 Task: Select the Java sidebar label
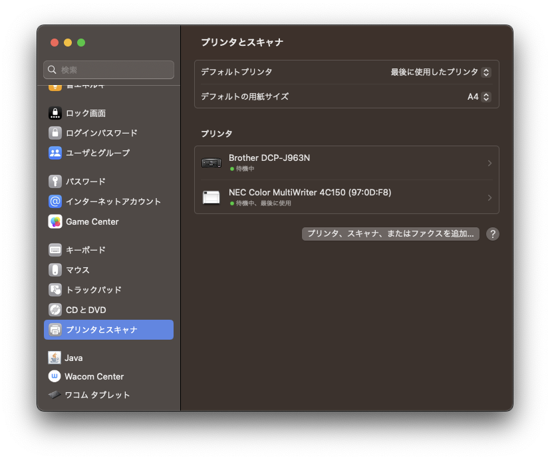74,358
